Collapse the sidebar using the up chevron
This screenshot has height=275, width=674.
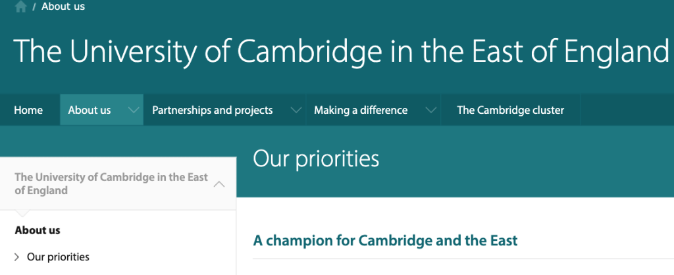tap(219, 184)
